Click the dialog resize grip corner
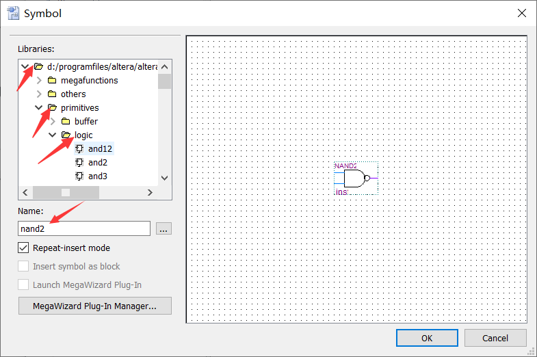This screenshot has width=537, height=357. coord(532,352)
